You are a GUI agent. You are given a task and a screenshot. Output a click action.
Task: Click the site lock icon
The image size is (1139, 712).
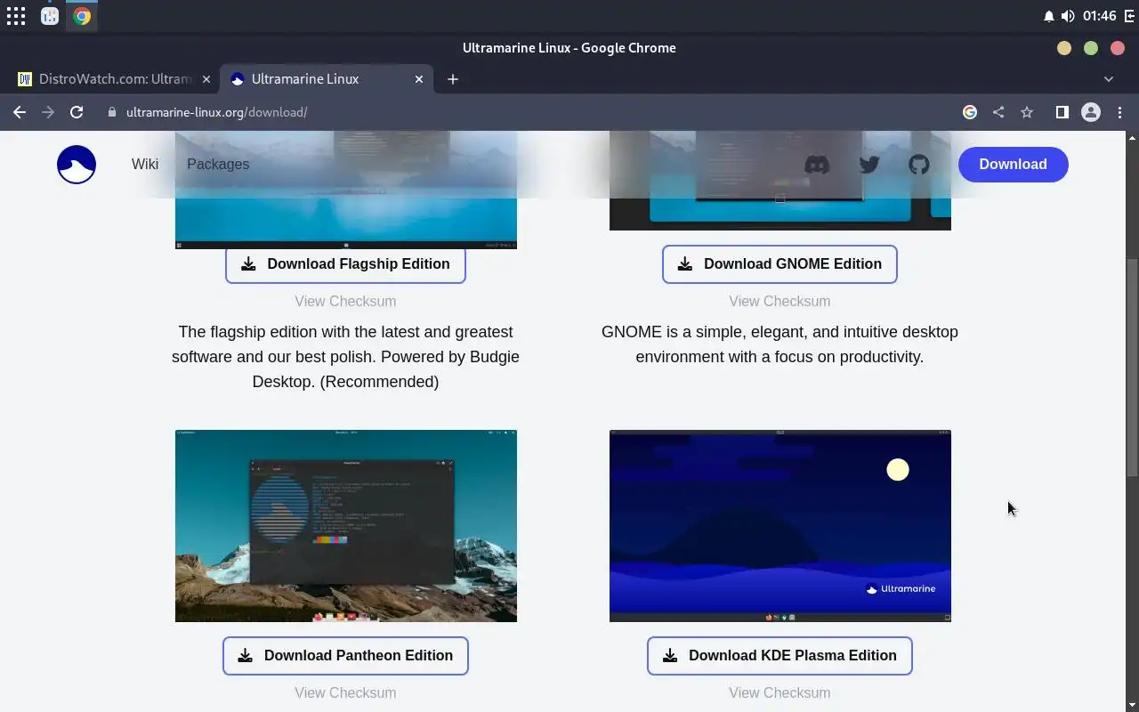pyautogui.click(x=112, y=112)
